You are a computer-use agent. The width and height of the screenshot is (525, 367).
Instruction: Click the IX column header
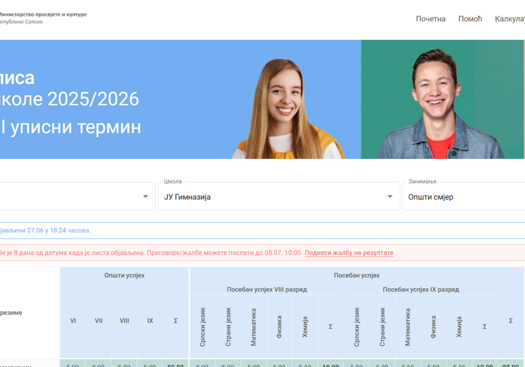pos(150,321)
